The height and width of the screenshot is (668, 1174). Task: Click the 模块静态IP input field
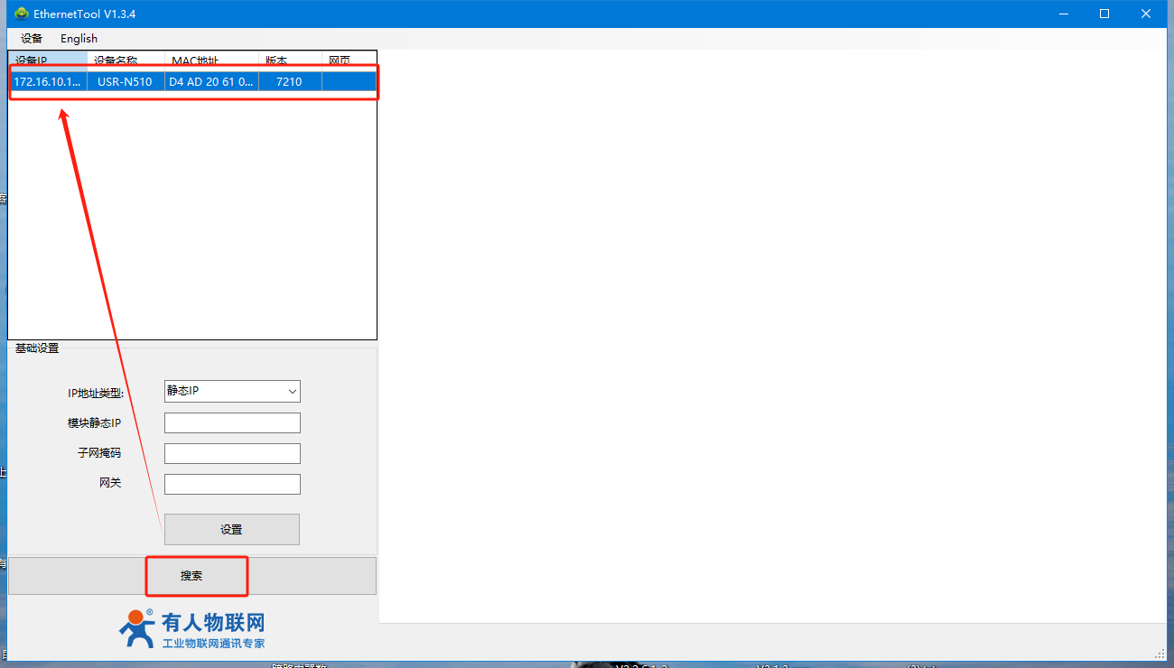[x=232, y=423]
